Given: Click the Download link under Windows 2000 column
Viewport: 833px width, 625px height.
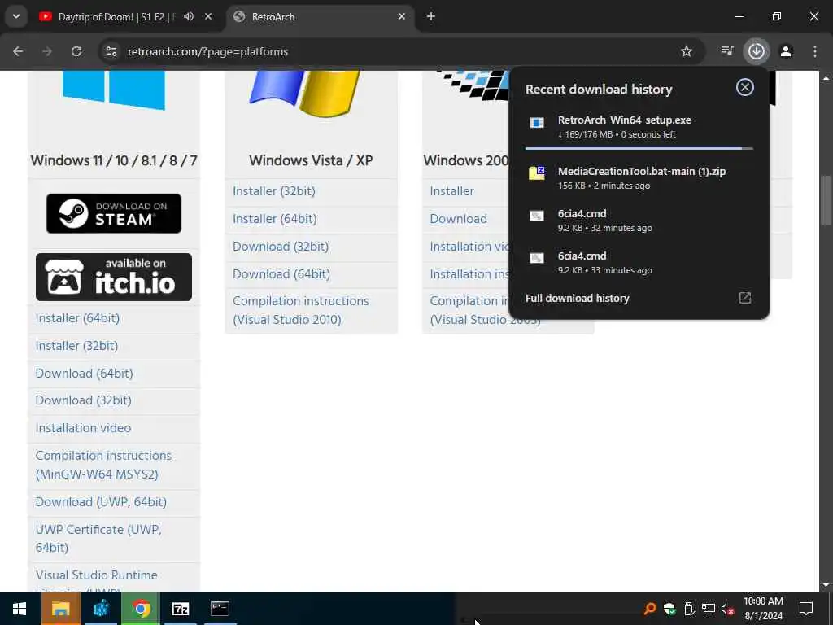Looking at the screenshot, I should click(x=458, y=218).
